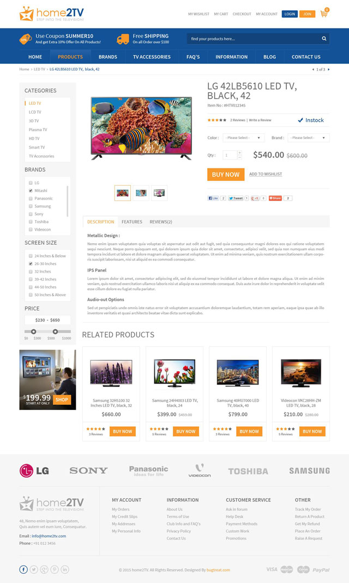Screen dimensions: 349x583
Task: Click ADD TO WISHLIST link
Action: point(266,174)
